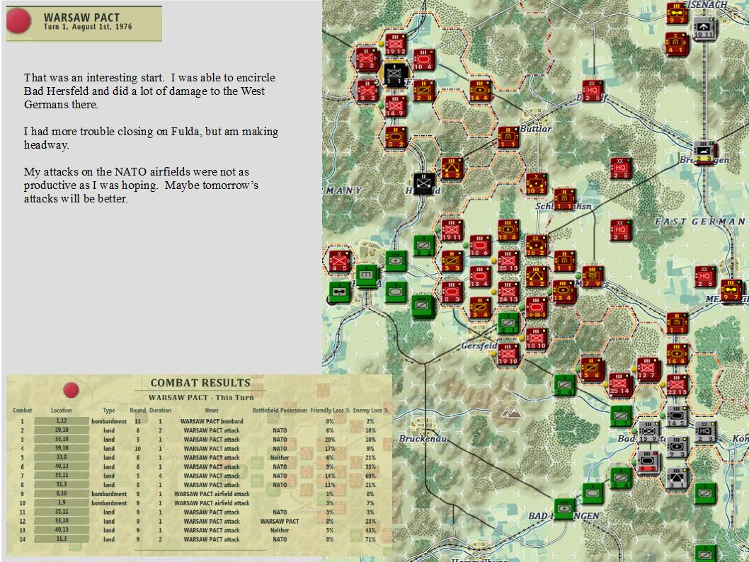The height and width of the screenshot is (562, 749).
Task: Select the red 4-1 brigade counter below Eisenach
Action: 676,44
